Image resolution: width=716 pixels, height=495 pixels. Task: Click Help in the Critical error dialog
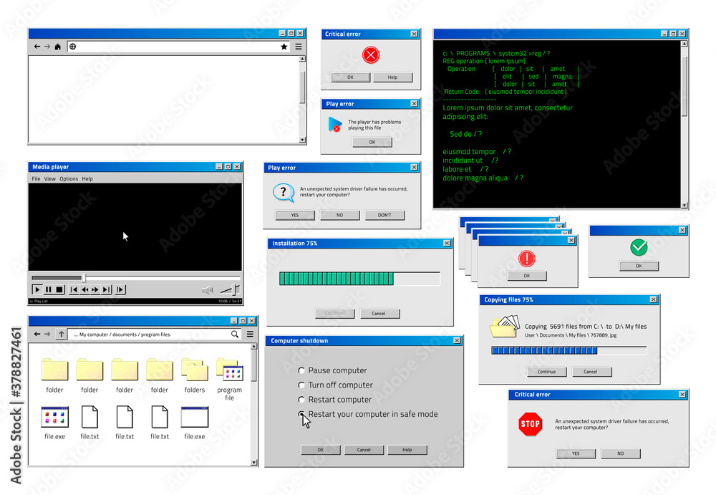(x=392, y=77)
